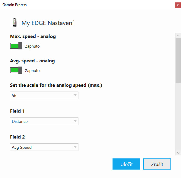This screenshot has width=181, height=178.
Task: Open the Field 1 dropdown showing Distance
Action: click(44, 121)
